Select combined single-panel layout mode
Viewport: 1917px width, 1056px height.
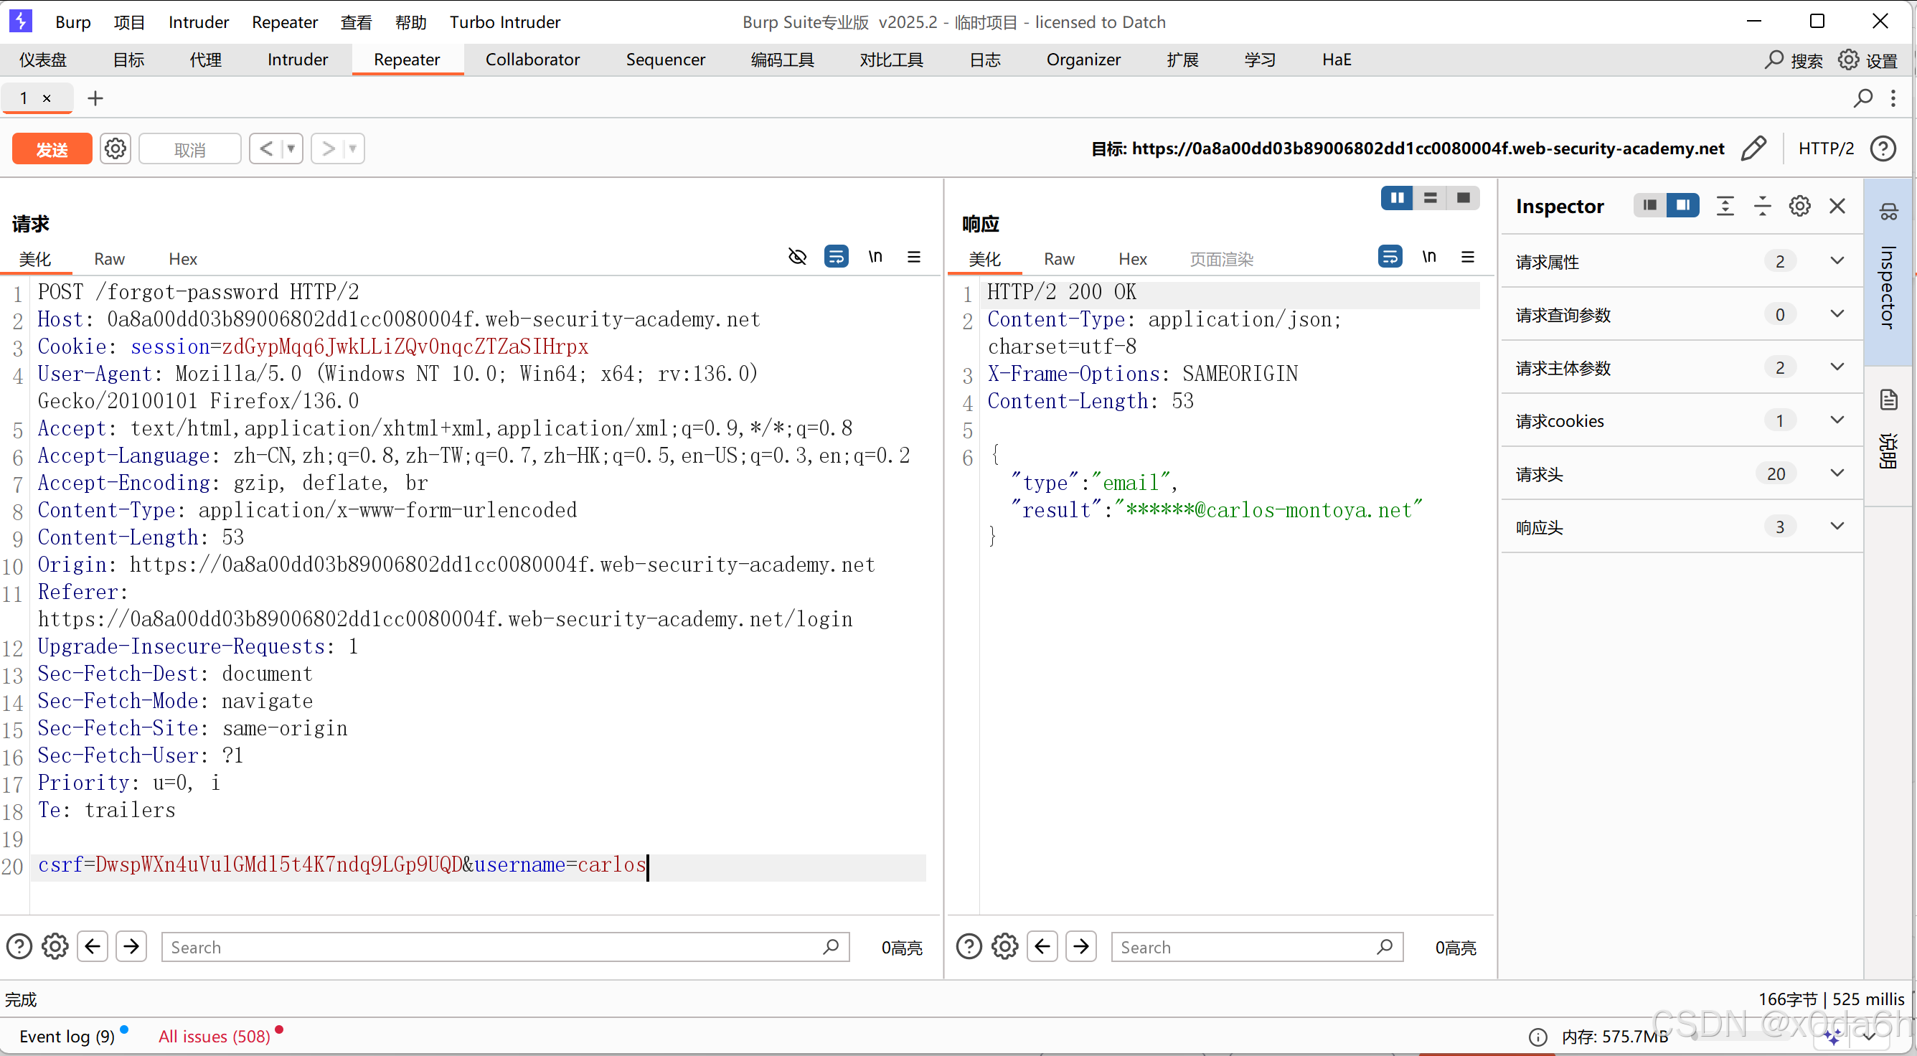[x=1462, y=198]
